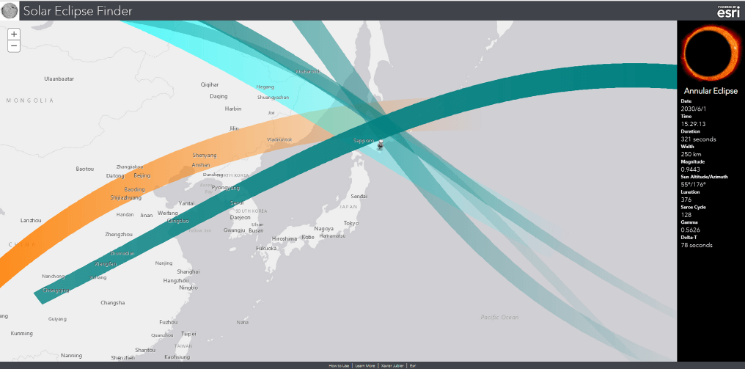Open the How to Use link
745x369 pixels.
339,365
